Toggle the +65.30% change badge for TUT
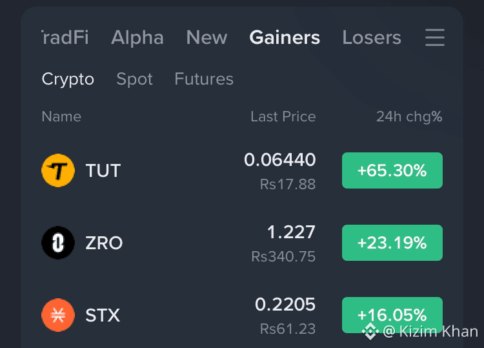 coord(392,170)
